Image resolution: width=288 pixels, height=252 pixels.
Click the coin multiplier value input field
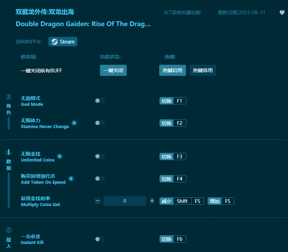click(125, 201)
